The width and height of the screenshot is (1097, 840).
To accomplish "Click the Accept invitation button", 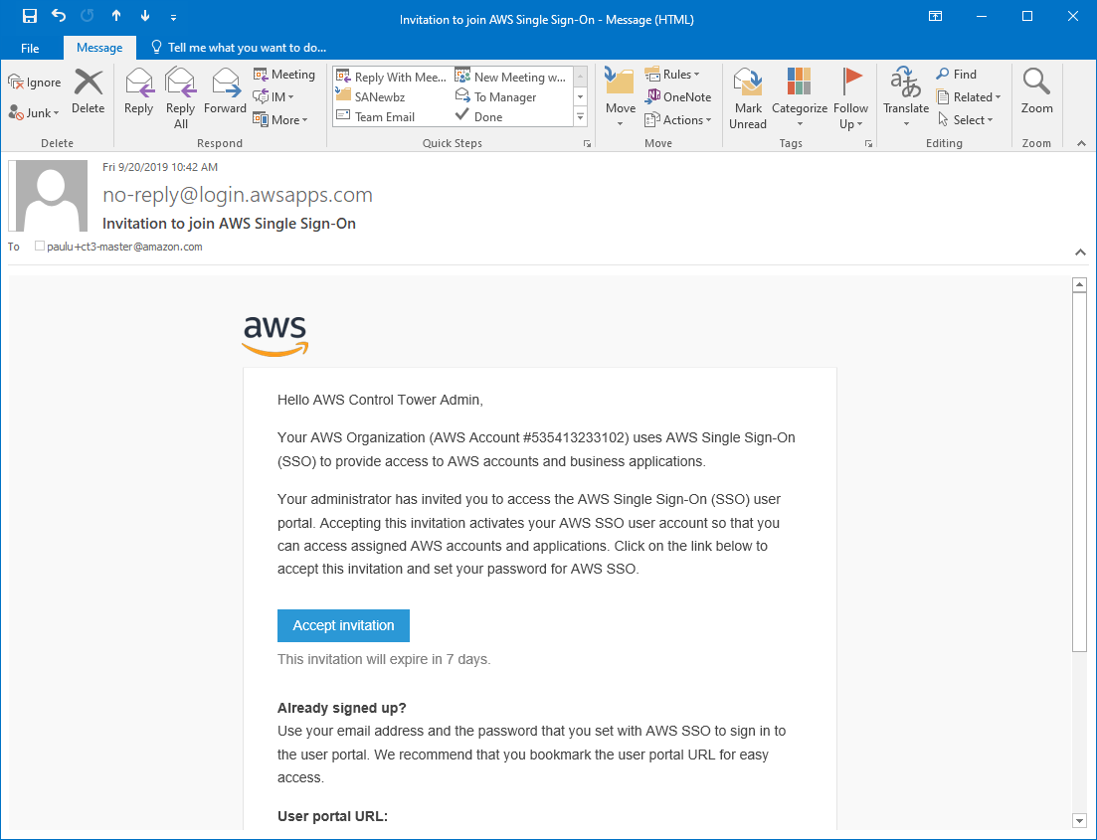I will click(343, 625).
